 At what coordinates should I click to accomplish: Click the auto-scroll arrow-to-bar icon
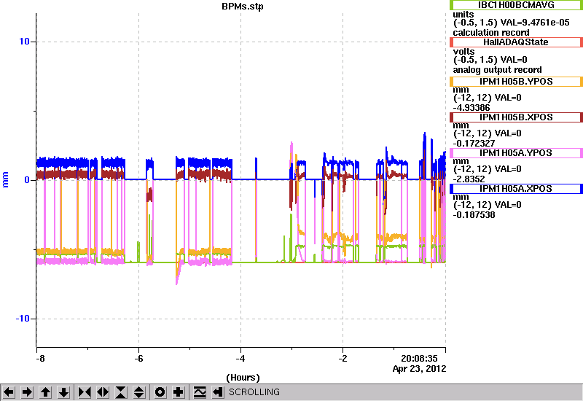(218, 392)
